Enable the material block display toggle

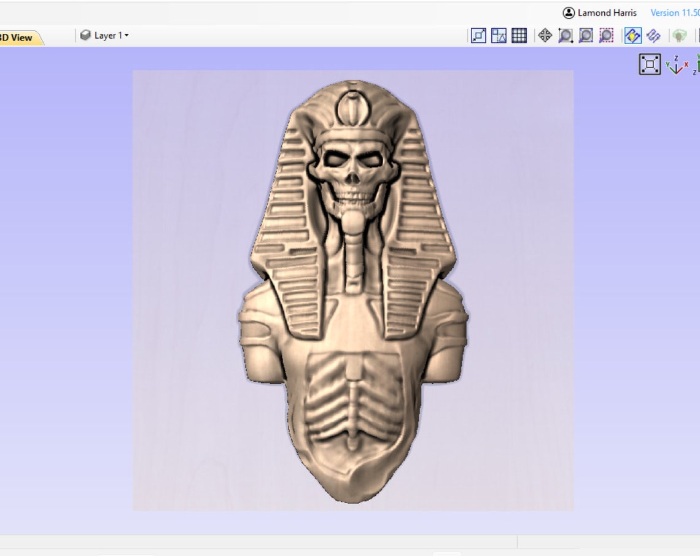click(680, 36)
